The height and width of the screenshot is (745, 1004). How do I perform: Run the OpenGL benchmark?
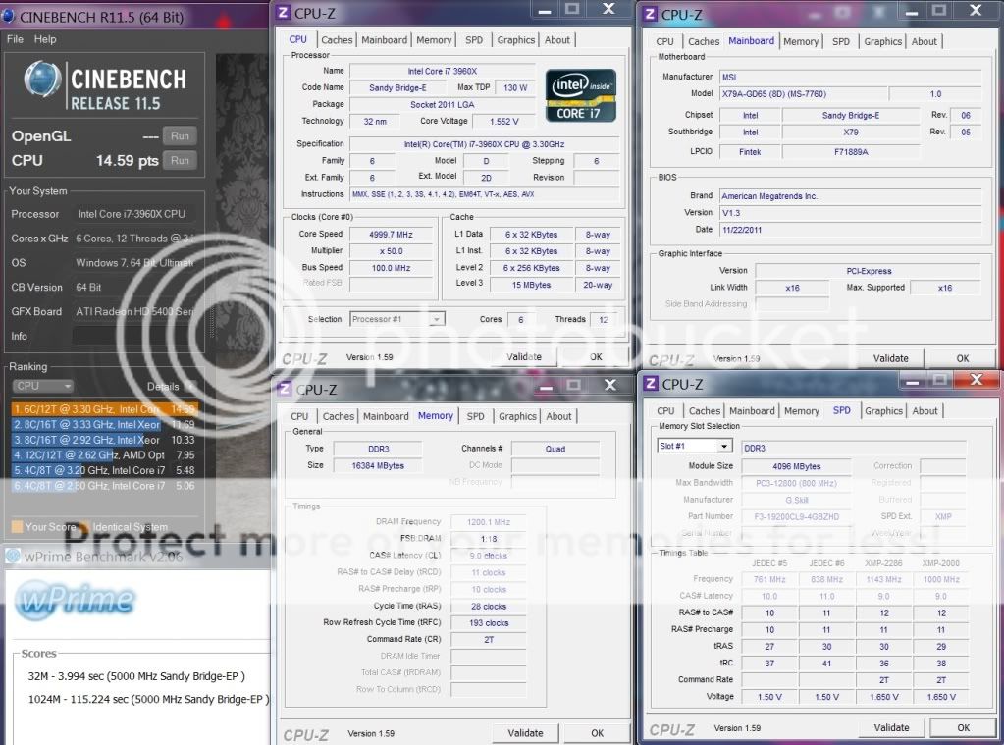point(179,136)
